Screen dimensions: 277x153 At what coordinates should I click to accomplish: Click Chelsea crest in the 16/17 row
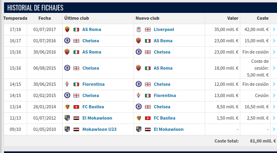click(67, 41)
